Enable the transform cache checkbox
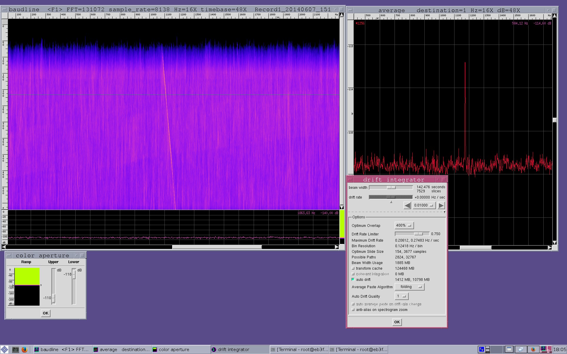 point(353,268)
